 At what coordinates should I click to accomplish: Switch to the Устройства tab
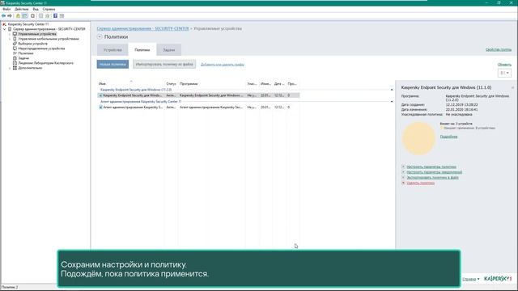click(113, 50)
